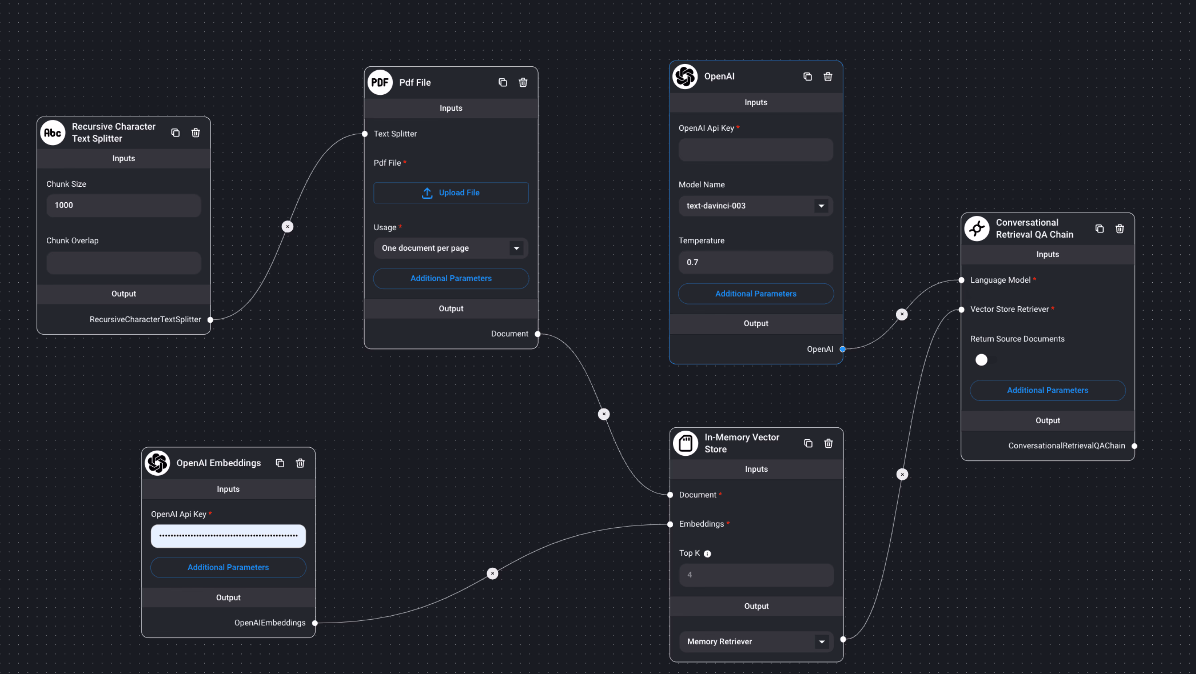Screen dimensions: 1196x674
Task: Duplicate the Pdf File node
Action: [502, 83]
